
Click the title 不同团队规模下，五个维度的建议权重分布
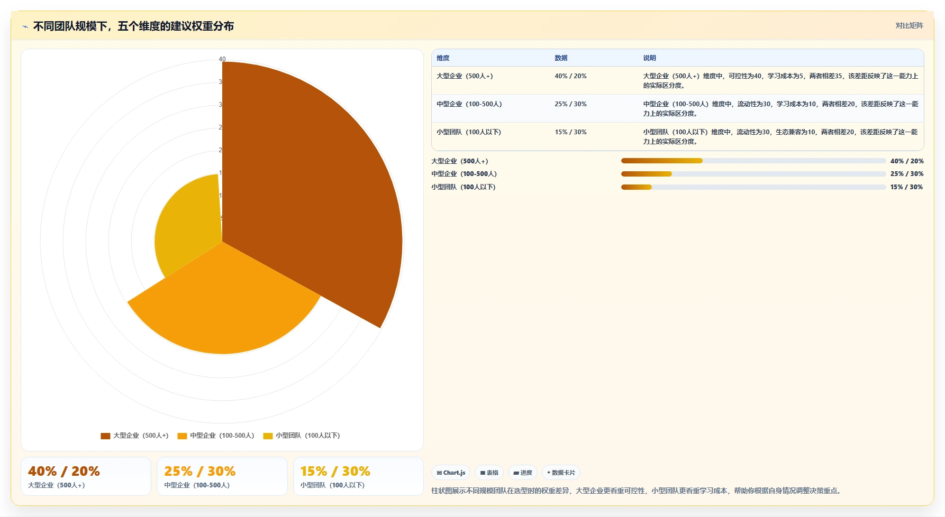click(133, 26)
